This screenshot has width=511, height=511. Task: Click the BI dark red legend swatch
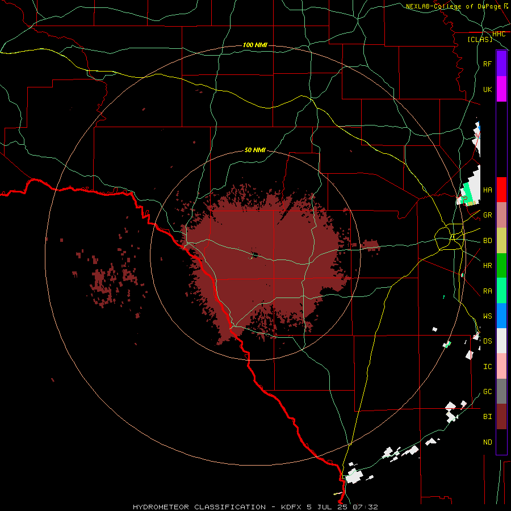point(501,417)
